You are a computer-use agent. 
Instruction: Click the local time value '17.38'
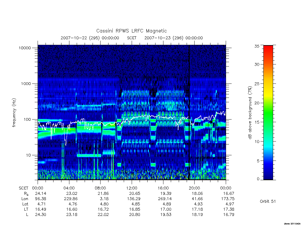[x=228, y=209]
